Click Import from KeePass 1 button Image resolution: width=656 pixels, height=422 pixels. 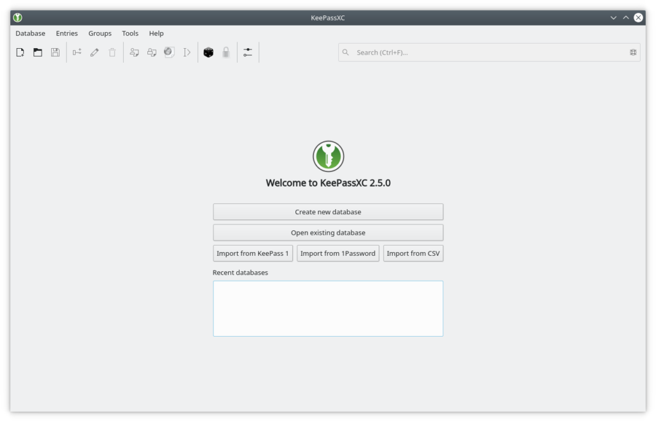coord(252,253)
